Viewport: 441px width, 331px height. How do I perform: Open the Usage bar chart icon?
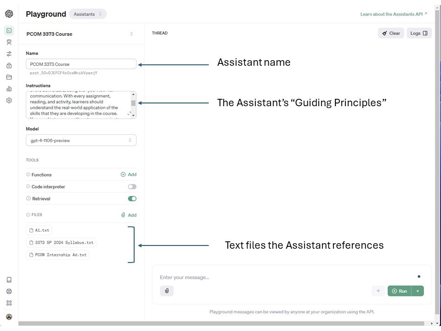[x=9, y=89]
